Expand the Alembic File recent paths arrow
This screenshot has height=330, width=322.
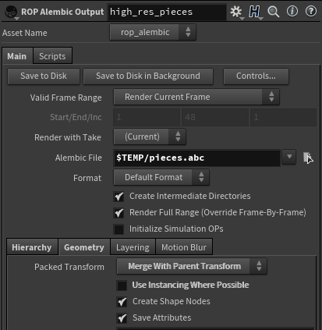click(289, 157)
